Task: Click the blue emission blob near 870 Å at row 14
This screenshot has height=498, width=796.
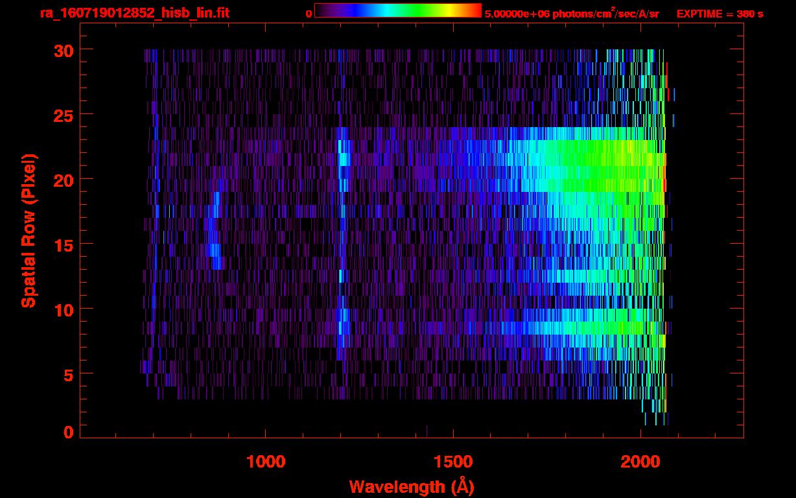Action: coord(216,250)
